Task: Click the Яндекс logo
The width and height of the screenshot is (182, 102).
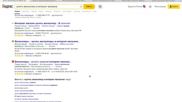Action: click(x=8, y=6)
